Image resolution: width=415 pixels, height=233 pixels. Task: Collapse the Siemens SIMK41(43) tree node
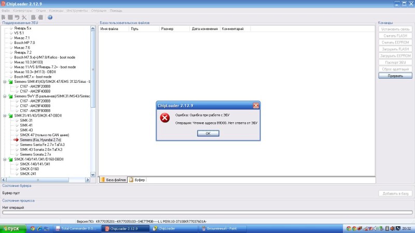[5, 82]
